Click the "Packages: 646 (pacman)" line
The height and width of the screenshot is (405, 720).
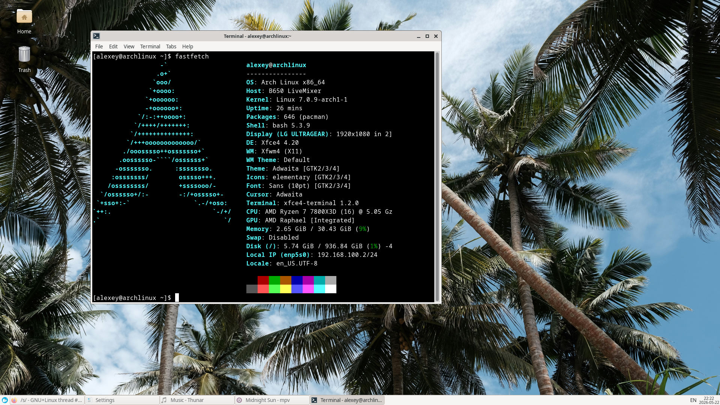click(x=288, y=117)
